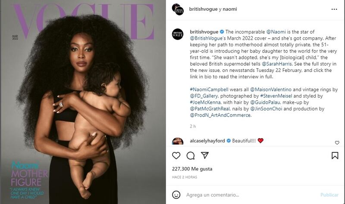
Task: Open the naomi profile link in header
Action: [x=230, y=9]
